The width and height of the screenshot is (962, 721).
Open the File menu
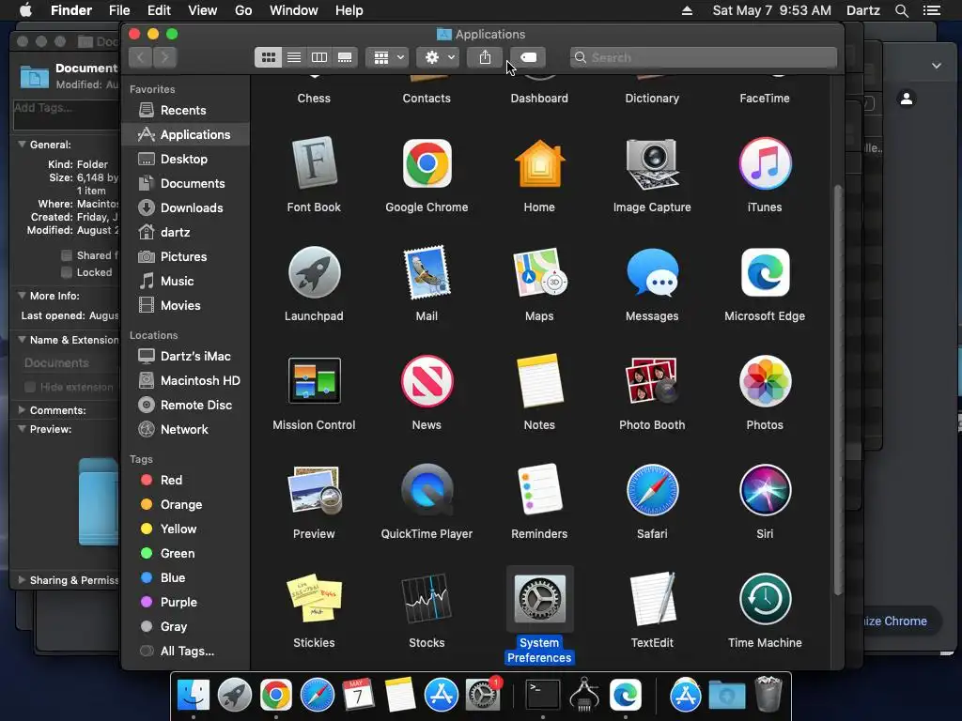tap(119, 10)
